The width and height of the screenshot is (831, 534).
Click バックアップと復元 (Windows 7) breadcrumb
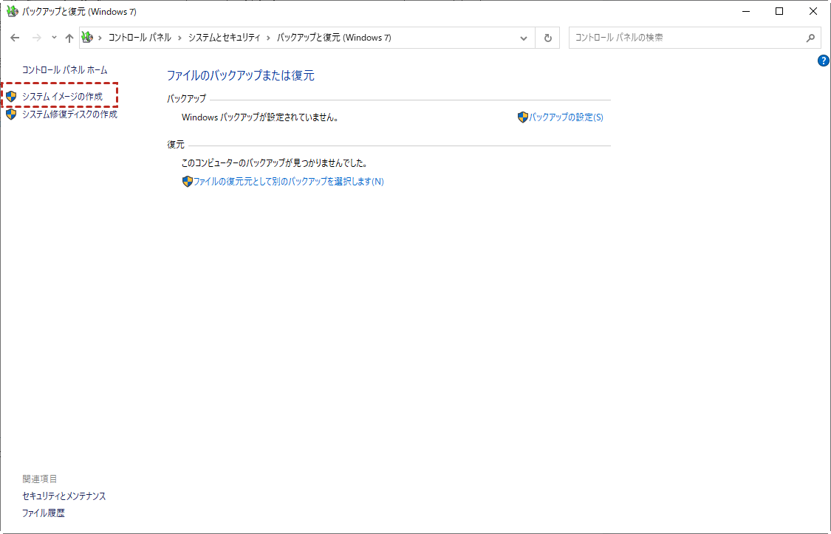(334, 38)
